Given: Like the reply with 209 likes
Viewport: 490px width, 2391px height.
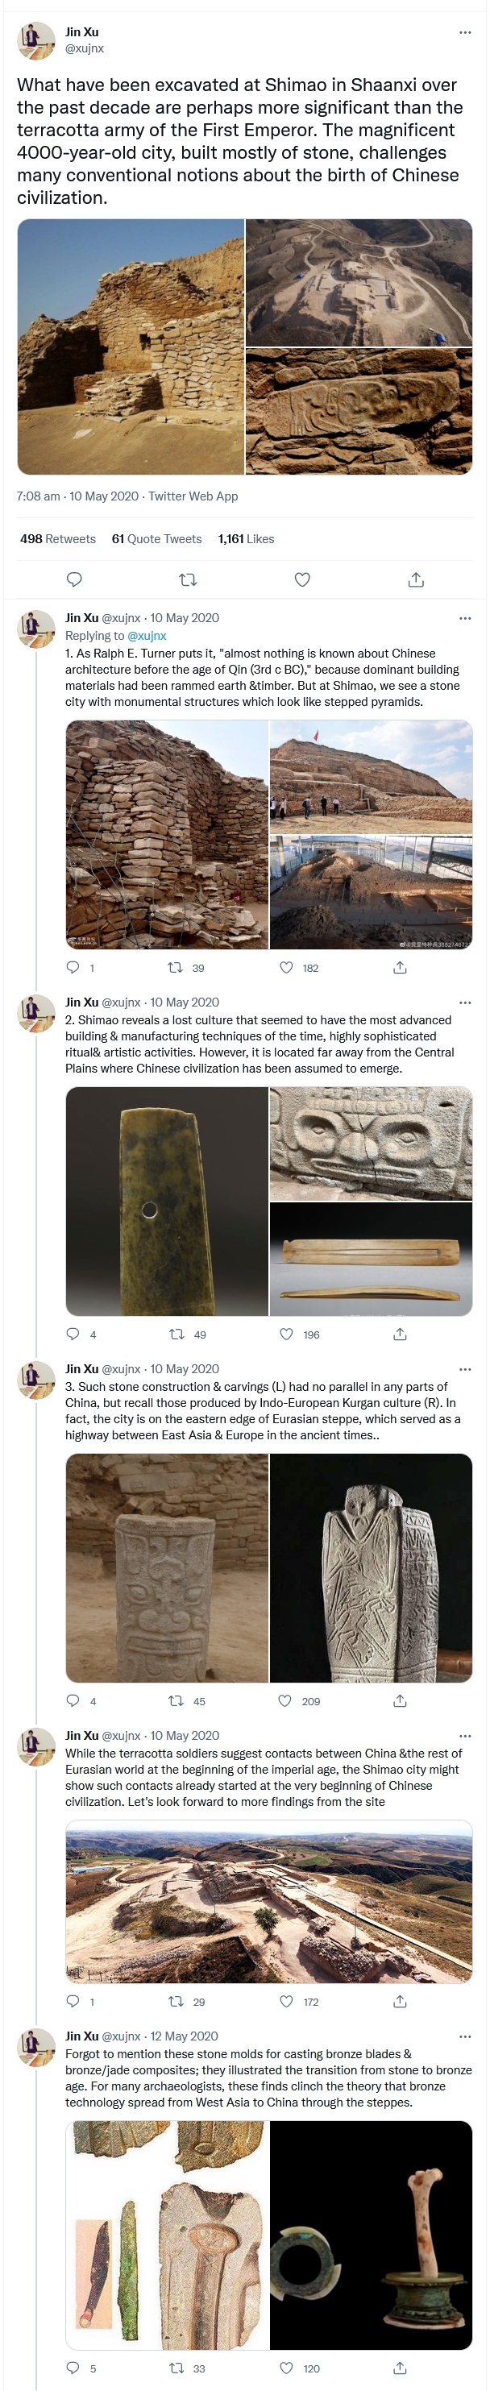Looking at the screenshot, I should (x=286, y=1700).
